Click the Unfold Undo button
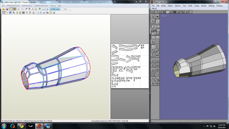This screenshot has height=129, width=229. click(x=55, y=9)
